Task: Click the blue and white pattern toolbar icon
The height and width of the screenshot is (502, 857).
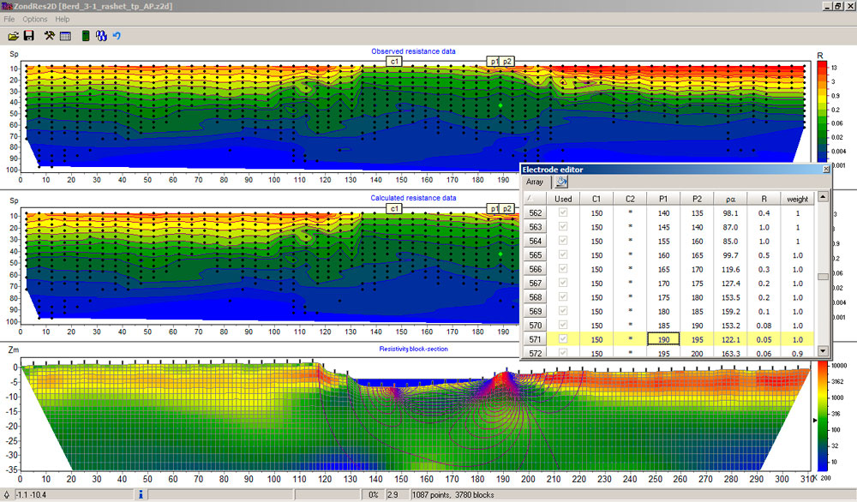Action: click(x=101, y=36)
